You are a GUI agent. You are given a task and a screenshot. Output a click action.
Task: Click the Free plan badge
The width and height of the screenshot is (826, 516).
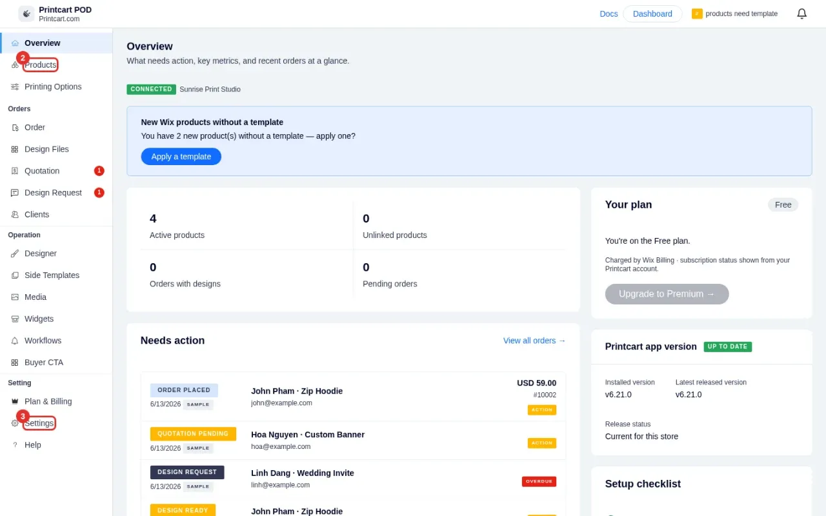pyautogui.click(x=783, y=204)
